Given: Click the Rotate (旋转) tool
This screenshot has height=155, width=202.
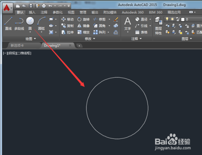Looking at the screenshot, I should pos(83,19).
